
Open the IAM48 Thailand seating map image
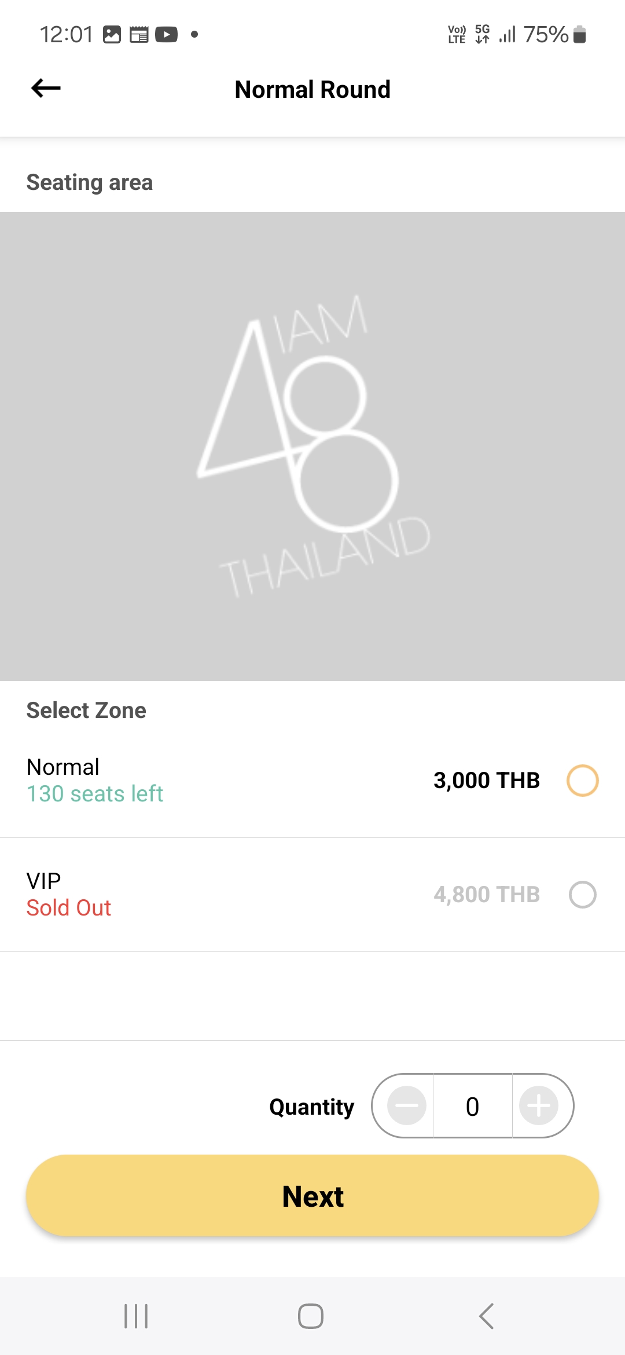click(312, 446)
